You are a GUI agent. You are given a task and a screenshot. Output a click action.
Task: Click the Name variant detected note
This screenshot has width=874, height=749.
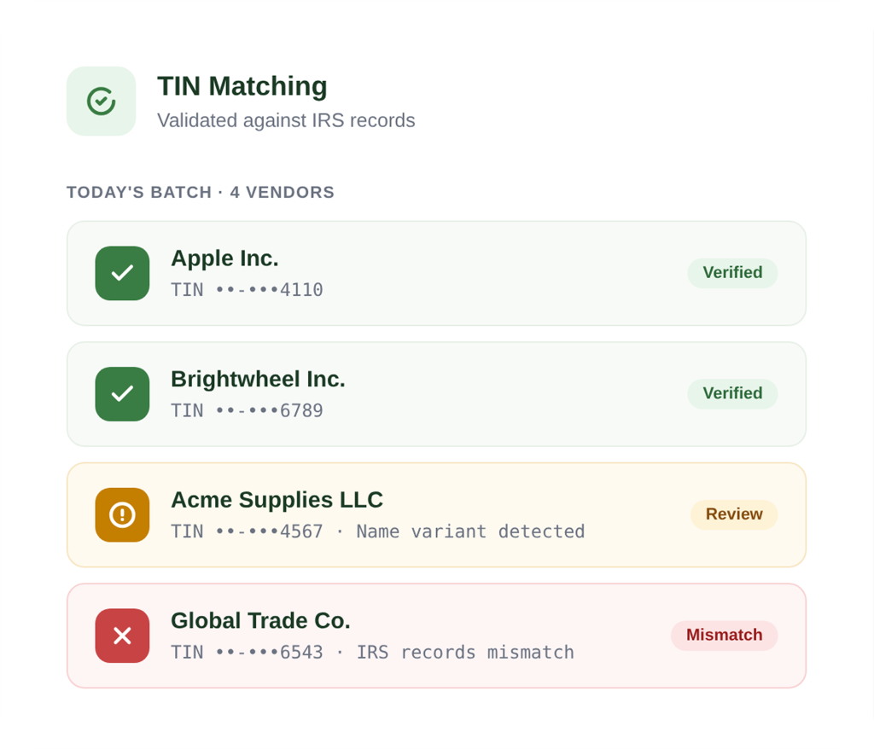click(x=470, y=531)
